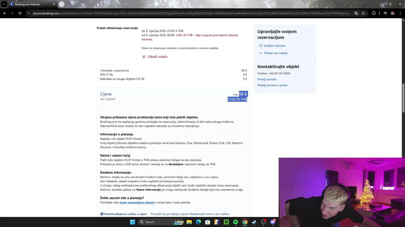
Task: Click the red X icon beside Otkaži odabir
Action: pyautogui.click(x=144, y=57)
